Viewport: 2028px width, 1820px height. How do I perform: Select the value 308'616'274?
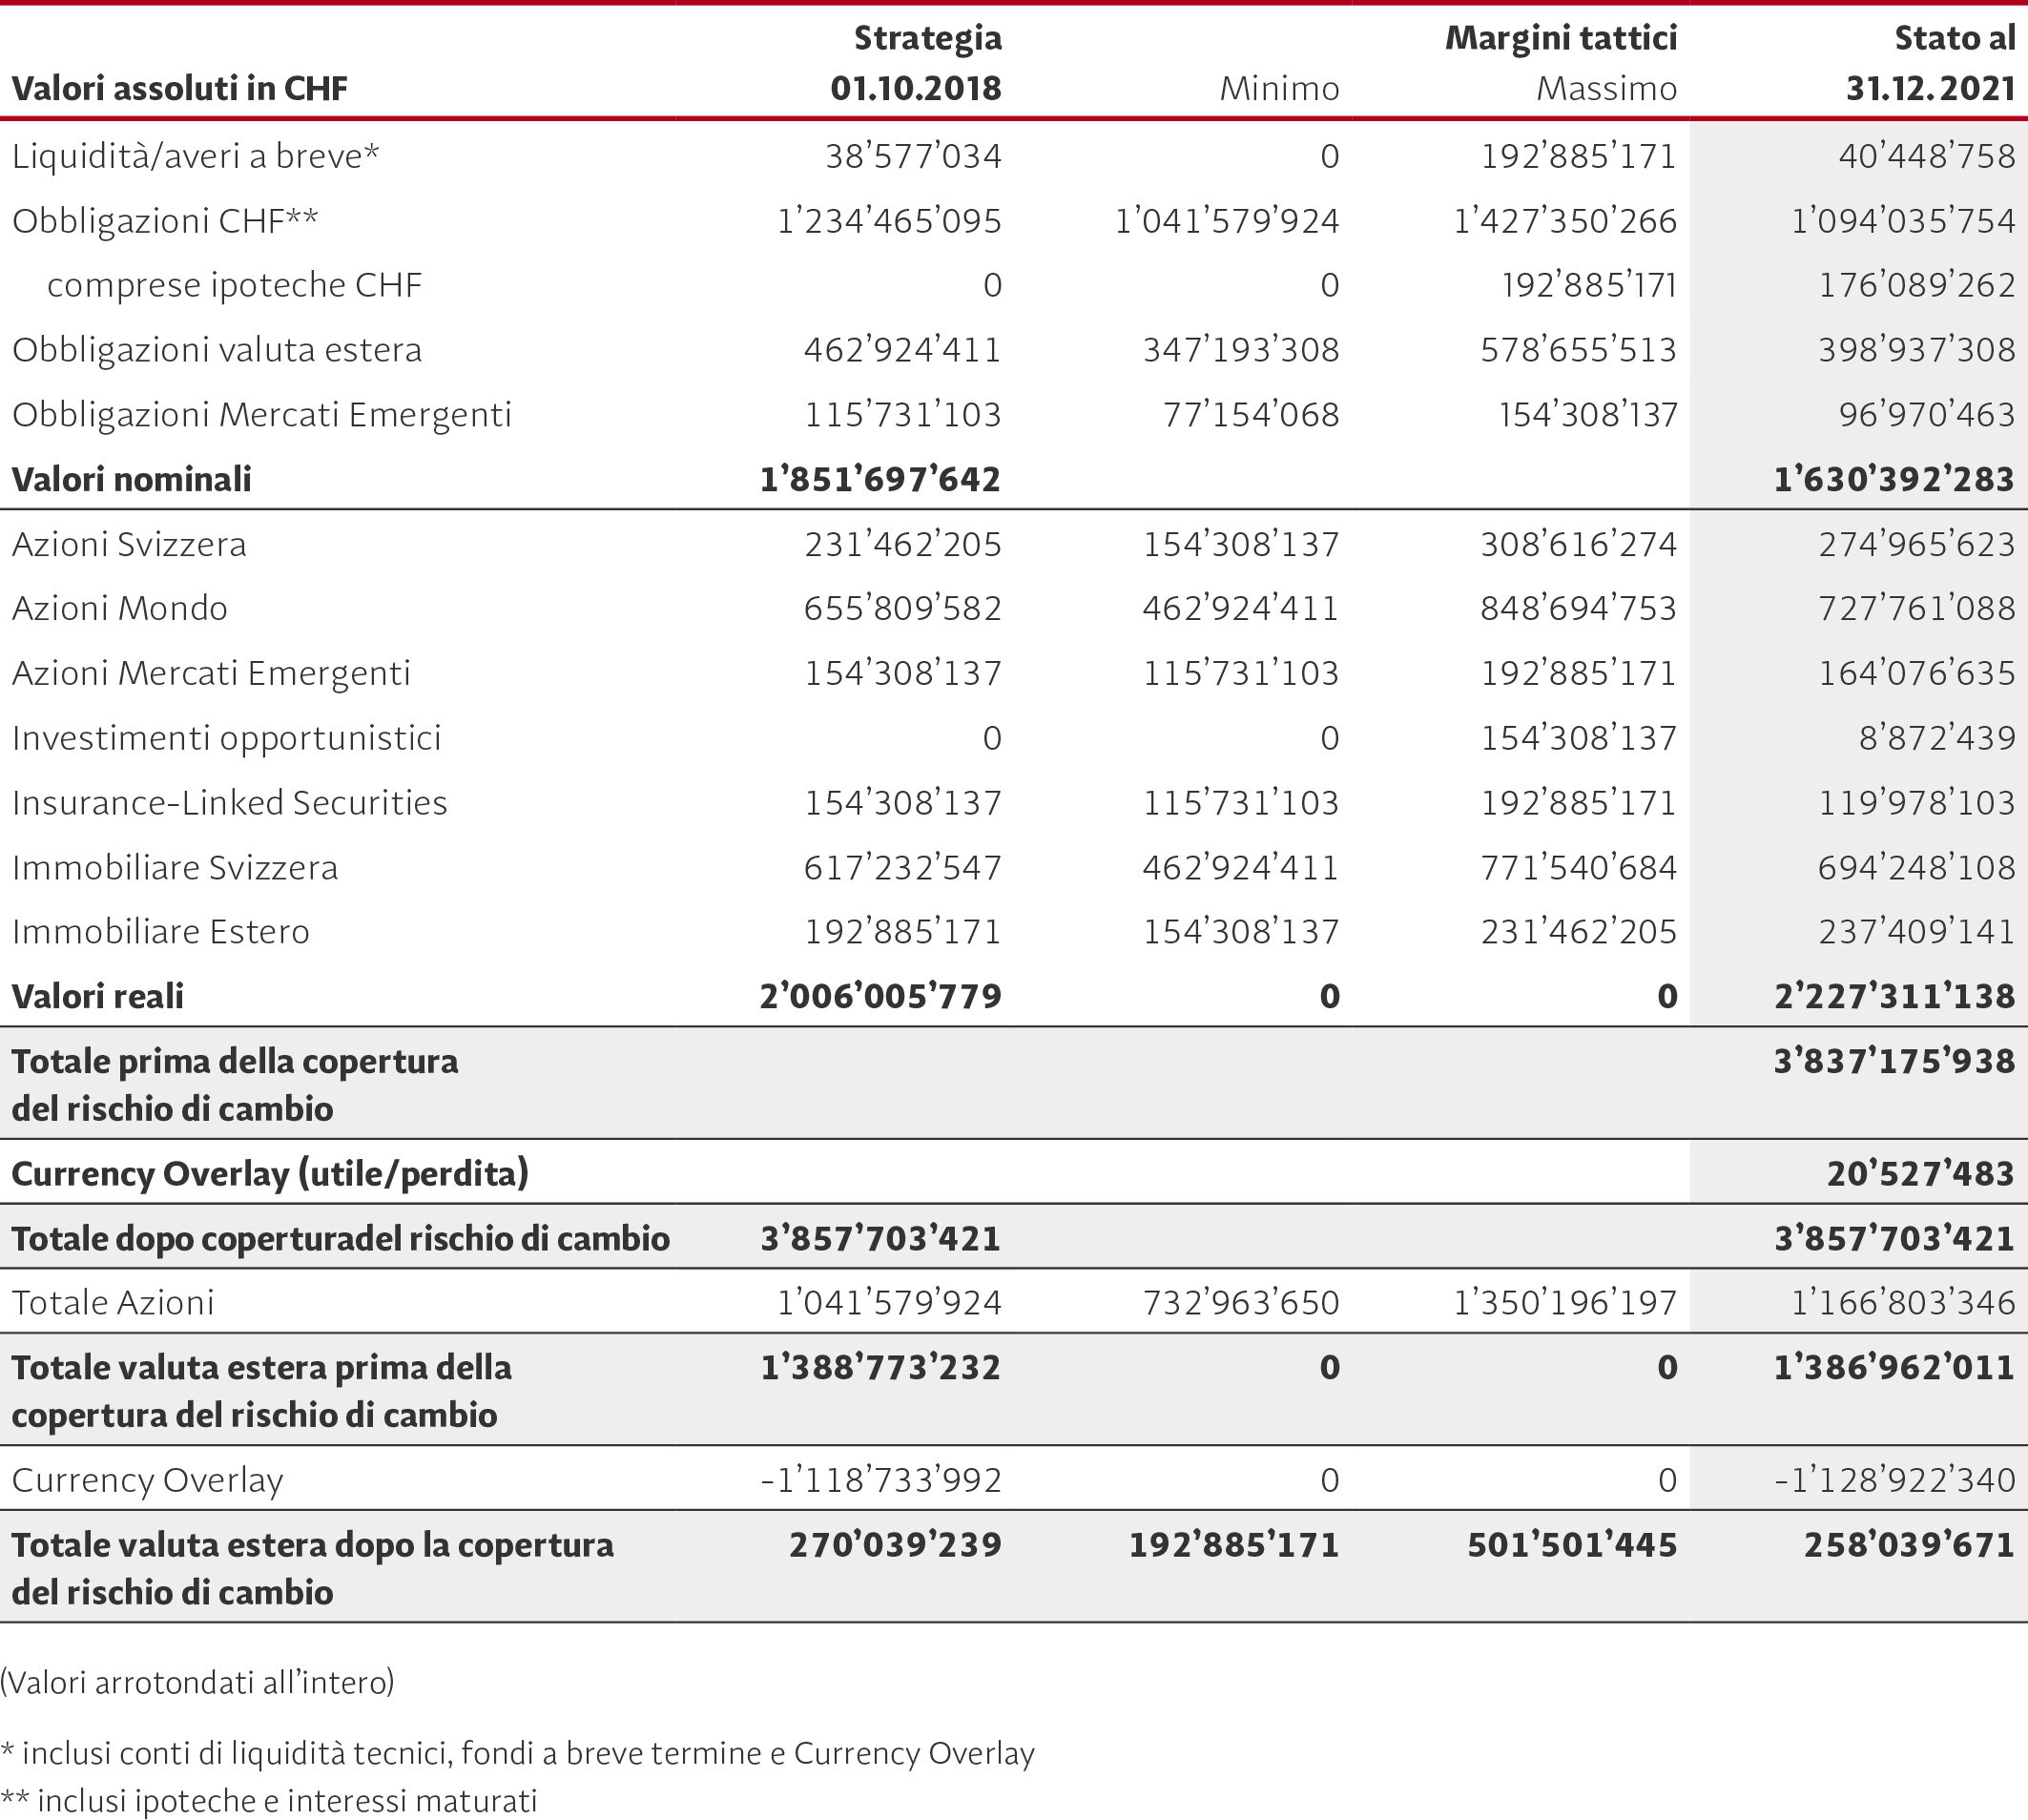pyautogui.click(x=1579, y=545)
